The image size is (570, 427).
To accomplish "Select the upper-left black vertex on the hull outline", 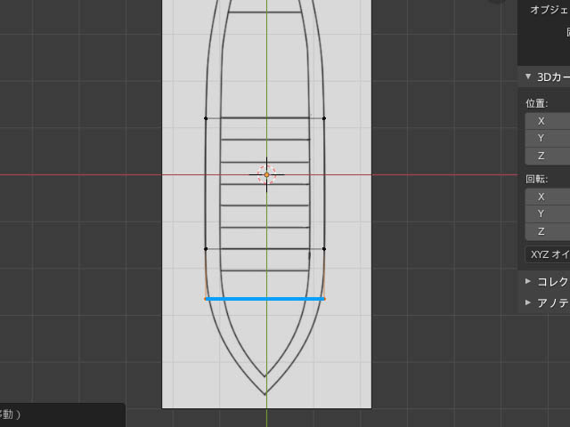I will click(x=206, y=118).
